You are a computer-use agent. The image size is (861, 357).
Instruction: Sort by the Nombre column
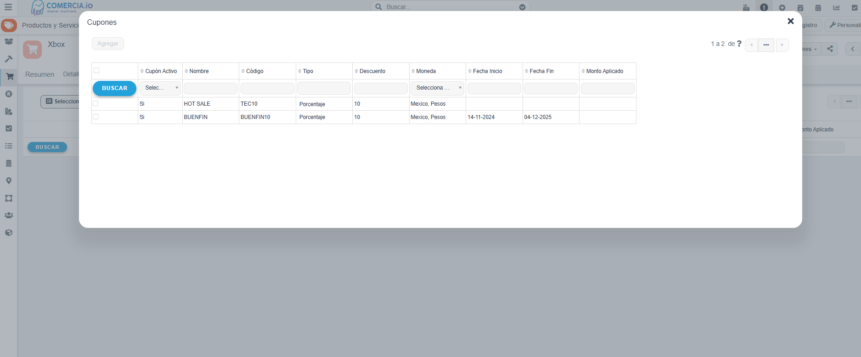click(198, 71)
